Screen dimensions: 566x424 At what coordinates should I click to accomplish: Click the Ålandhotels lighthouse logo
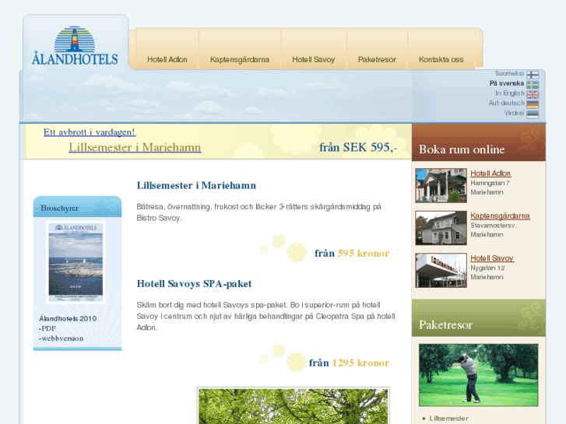75,45
